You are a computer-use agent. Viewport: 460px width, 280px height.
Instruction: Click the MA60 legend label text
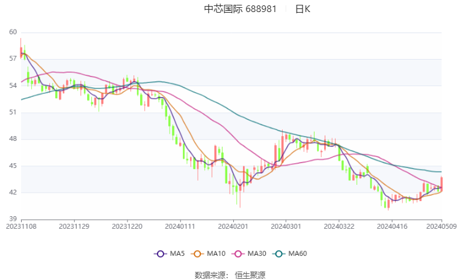[298, 254]
